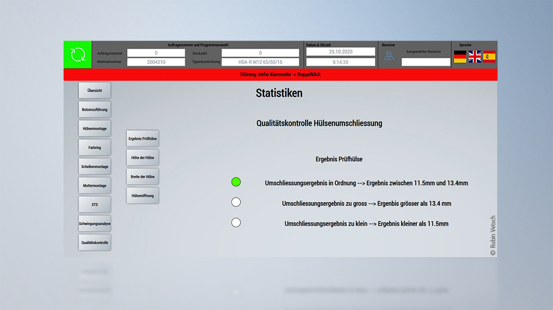Open the XTS section

click(x=94, y=204)
